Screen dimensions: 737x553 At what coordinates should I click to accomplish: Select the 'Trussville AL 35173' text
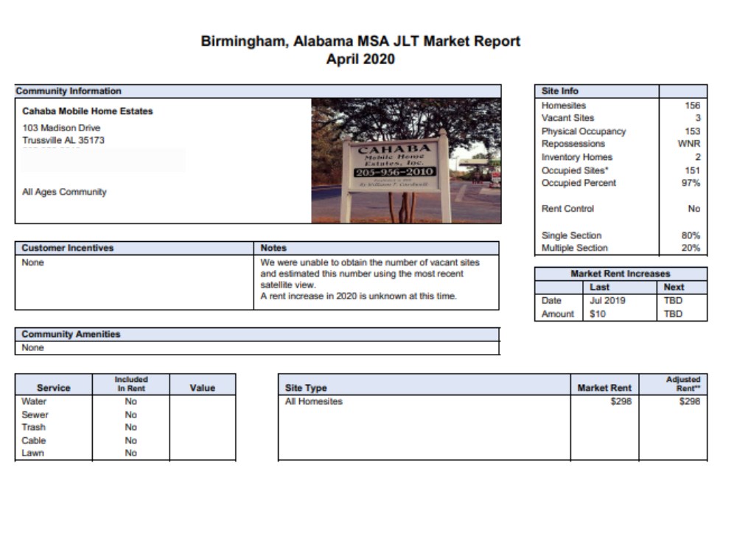click(x=63, y=140)
